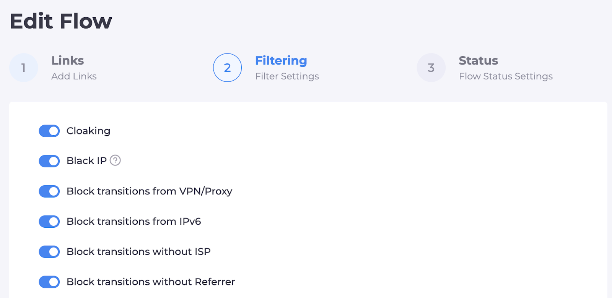Disable the Cloaking toggle switch
Viewport: 612px width, 298px height.
pos(49,131)
